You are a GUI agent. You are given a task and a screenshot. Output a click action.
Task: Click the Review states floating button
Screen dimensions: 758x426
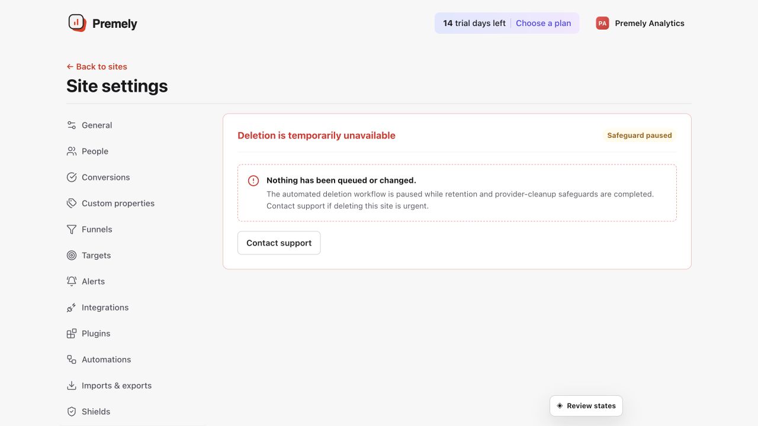pos(586,406)
